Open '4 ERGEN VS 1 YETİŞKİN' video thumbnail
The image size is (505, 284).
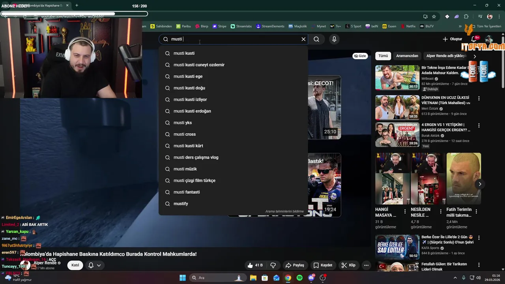click(397, 135)
